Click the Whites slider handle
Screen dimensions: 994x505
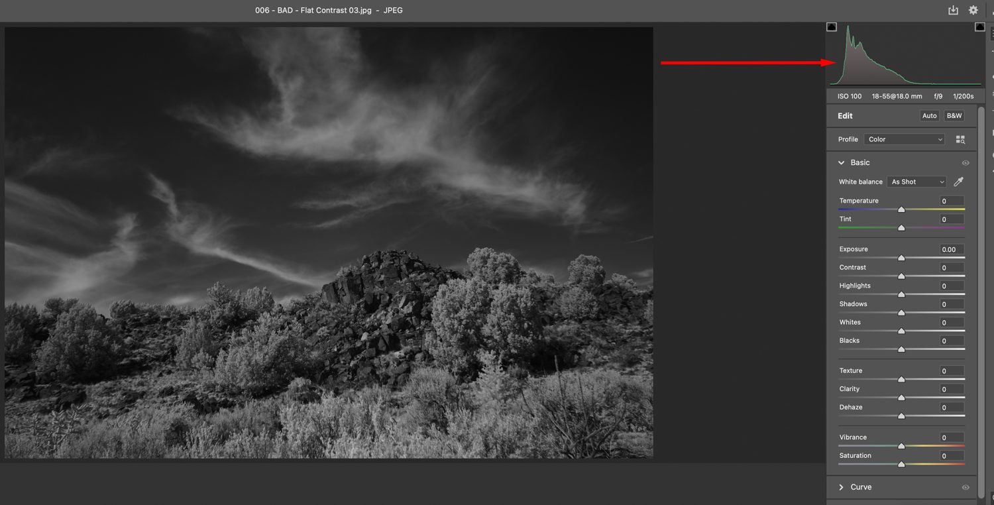pos(901,331)
